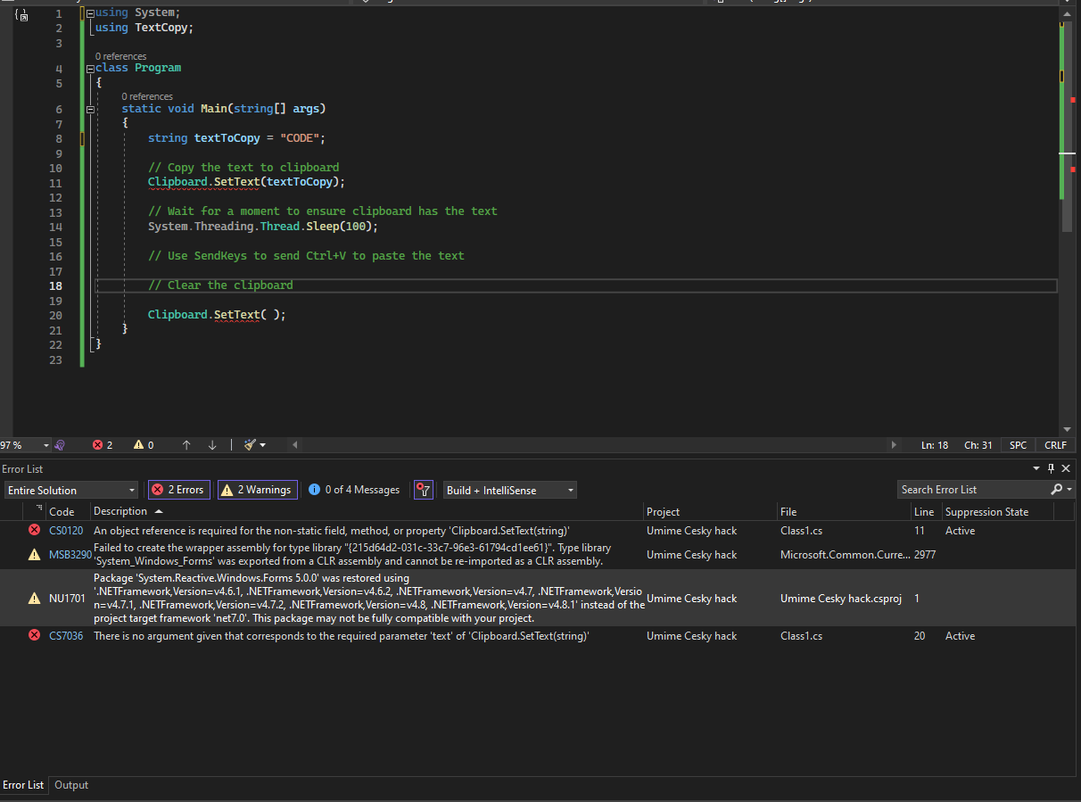Toggle the 0 of 4 Messages filter

354,490
